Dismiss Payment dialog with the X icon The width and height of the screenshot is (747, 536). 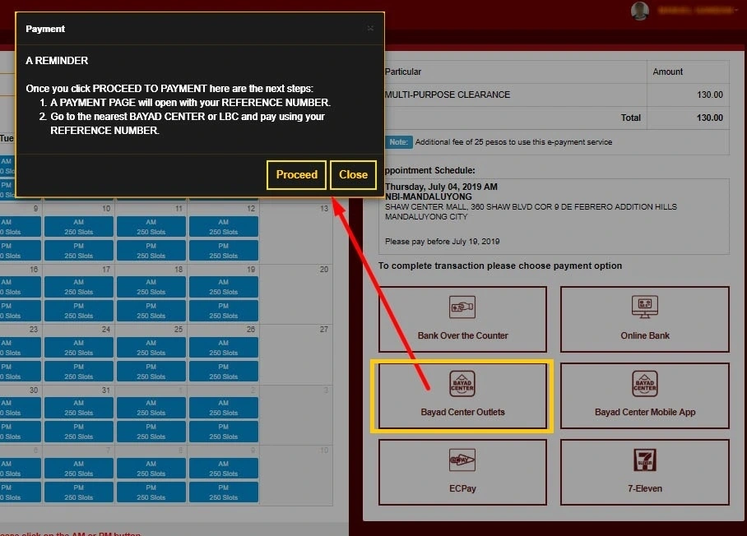(x=370, y=29)
